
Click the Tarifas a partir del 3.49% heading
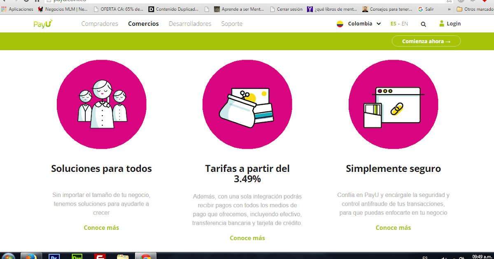[x=247, y=173]
